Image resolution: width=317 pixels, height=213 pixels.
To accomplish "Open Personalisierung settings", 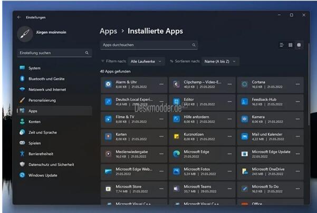I will (54, 100).
